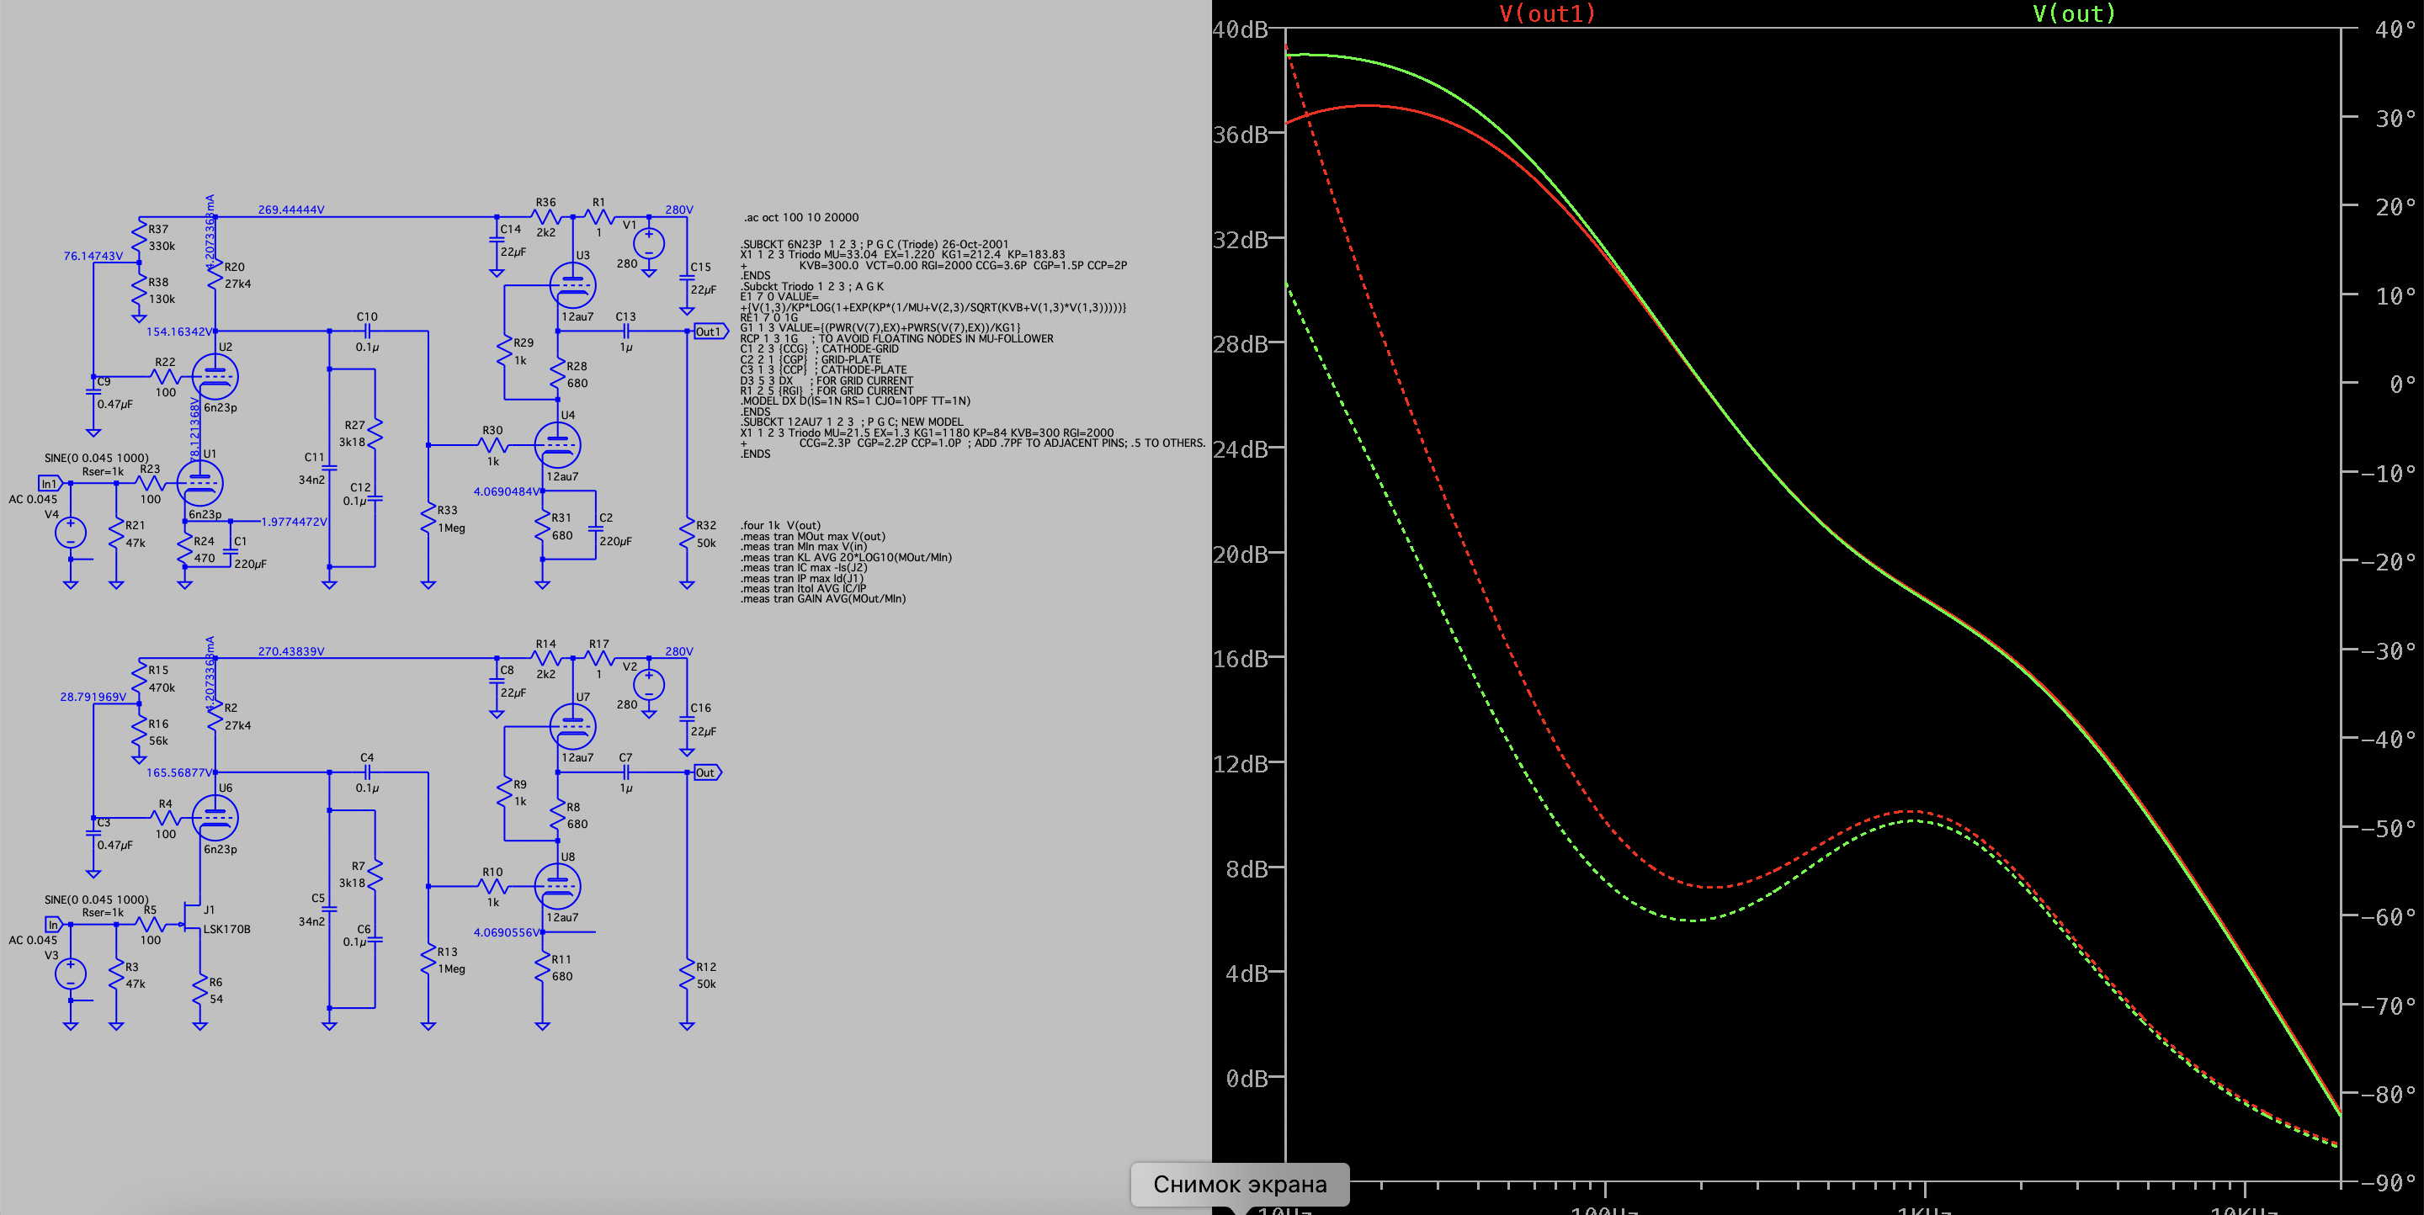Click the Out1 output net label

pyautogui.click(x=710, y=332)
